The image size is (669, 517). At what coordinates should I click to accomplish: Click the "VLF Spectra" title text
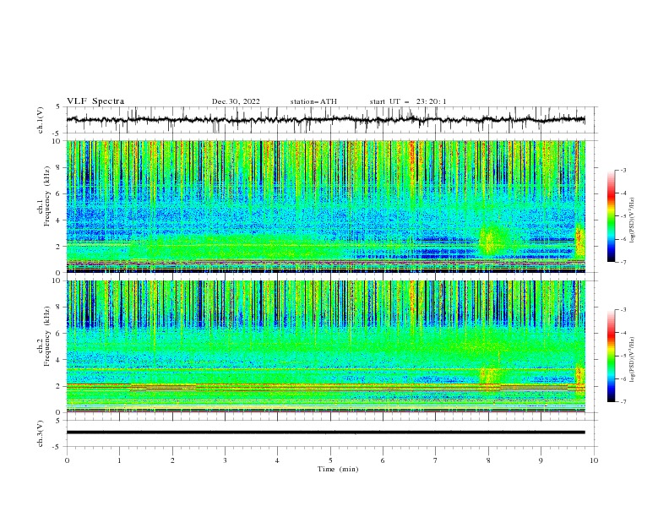95,101
